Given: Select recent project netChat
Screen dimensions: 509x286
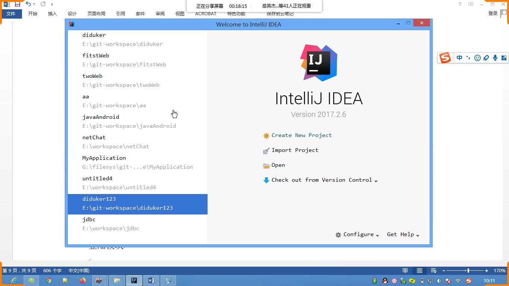Looking at the screenshot, I should 137,142.
